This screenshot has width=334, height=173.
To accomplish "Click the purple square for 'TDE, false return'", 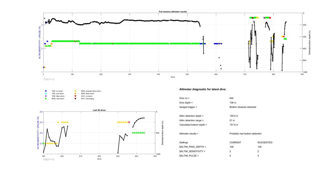I will click(46, 96).
